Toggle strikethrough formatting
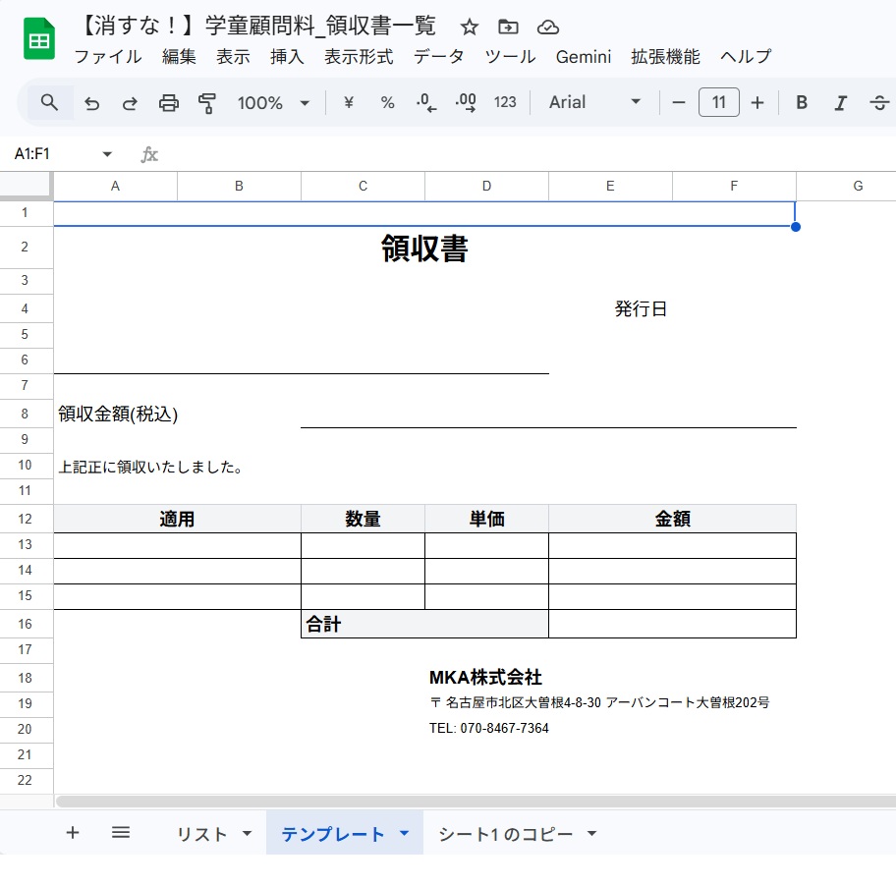 tap(878, 103)
